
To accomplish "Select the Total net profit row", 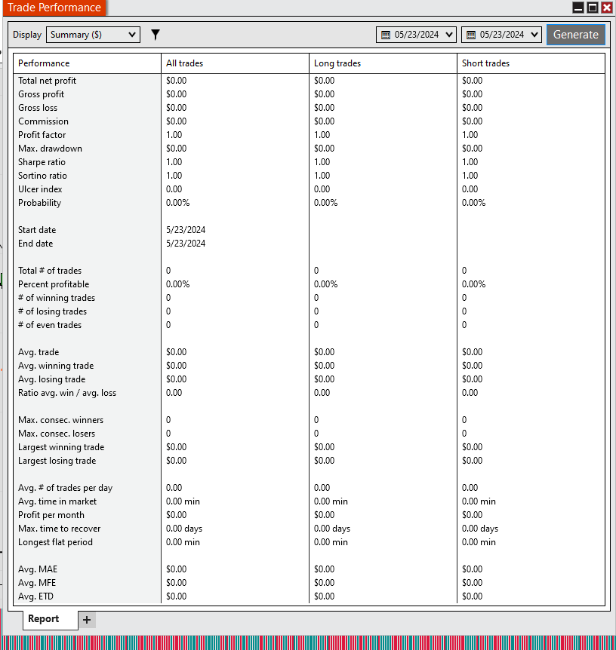I will [309, 81].
